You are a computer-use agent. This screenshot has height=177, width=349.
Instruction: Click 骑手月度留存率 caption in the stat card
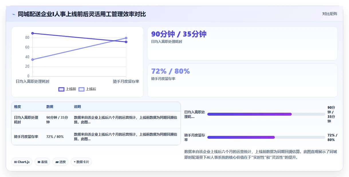163,79
